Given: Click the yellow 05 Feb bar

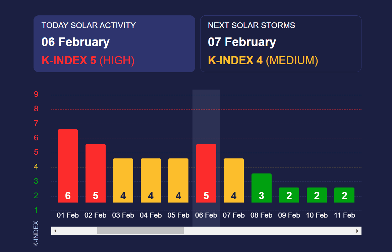Looking at the screenshot, I should coord(178,180).
